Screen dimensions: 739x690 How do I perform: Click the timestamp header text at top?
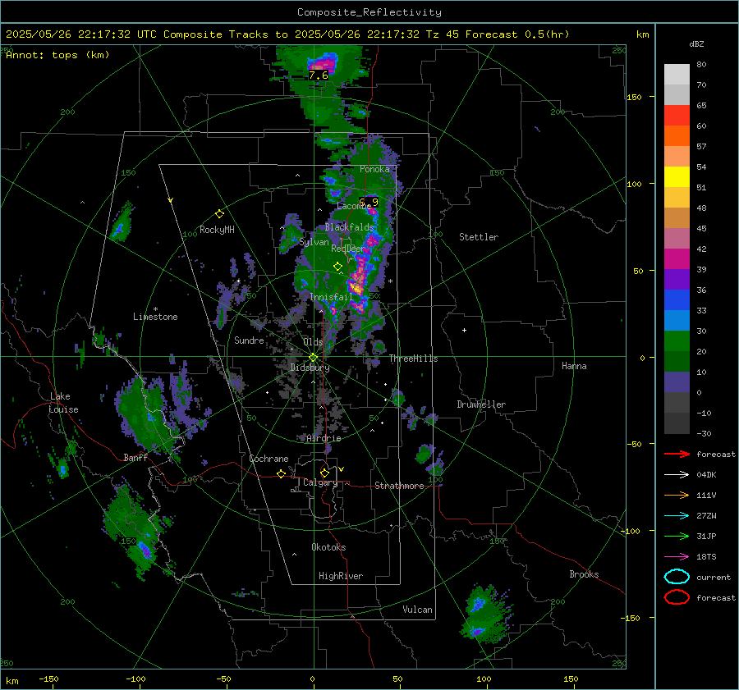tap(287, 34)
